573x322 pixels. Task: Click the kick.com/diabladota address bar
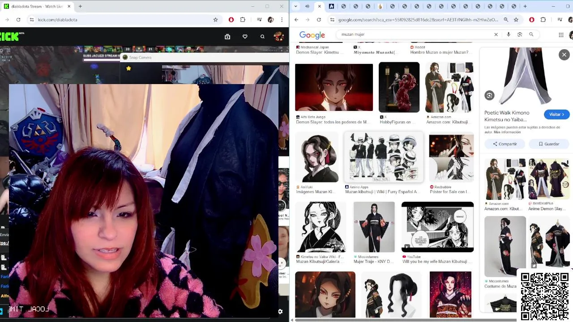point(121,20)
